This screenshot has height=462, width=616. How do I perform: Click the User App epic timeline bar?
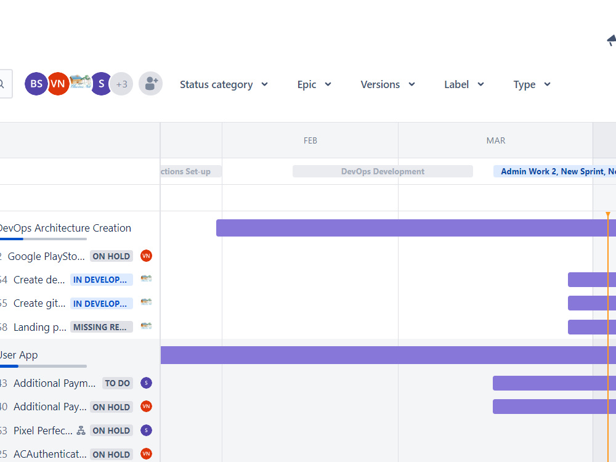pos(388,355)
